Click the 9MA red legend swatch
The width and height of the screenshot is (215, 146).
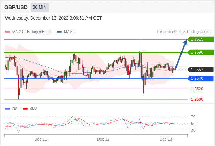(25, 109)
